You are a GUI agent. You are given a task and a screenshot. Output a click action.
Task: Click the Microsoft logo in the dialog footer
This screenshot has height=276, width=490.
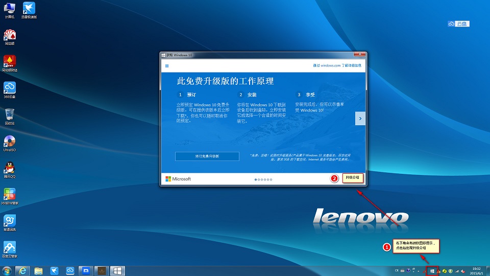click(178, 179)
